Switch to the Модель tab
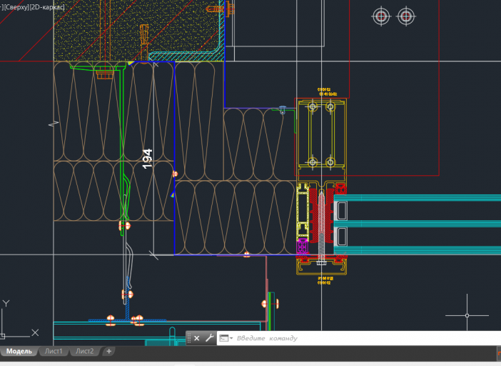Image resolution: width=501 pixels, height=366 pixels. point(19,351)
